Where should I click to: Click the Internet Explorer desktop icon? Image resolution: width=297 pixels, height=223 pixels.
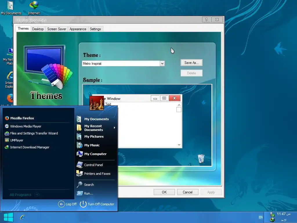(9, 80)
